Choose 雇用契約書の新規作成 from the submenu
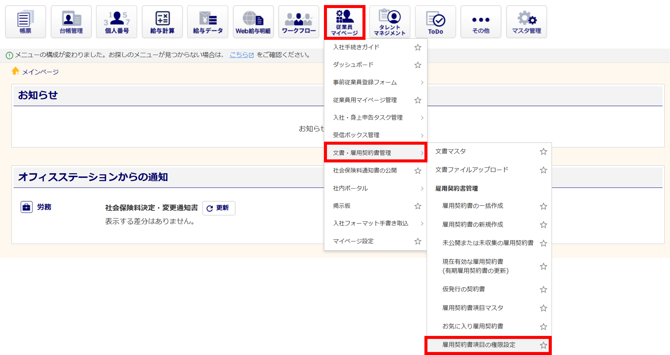Screen dimensions: 670x355 [472, 224]
